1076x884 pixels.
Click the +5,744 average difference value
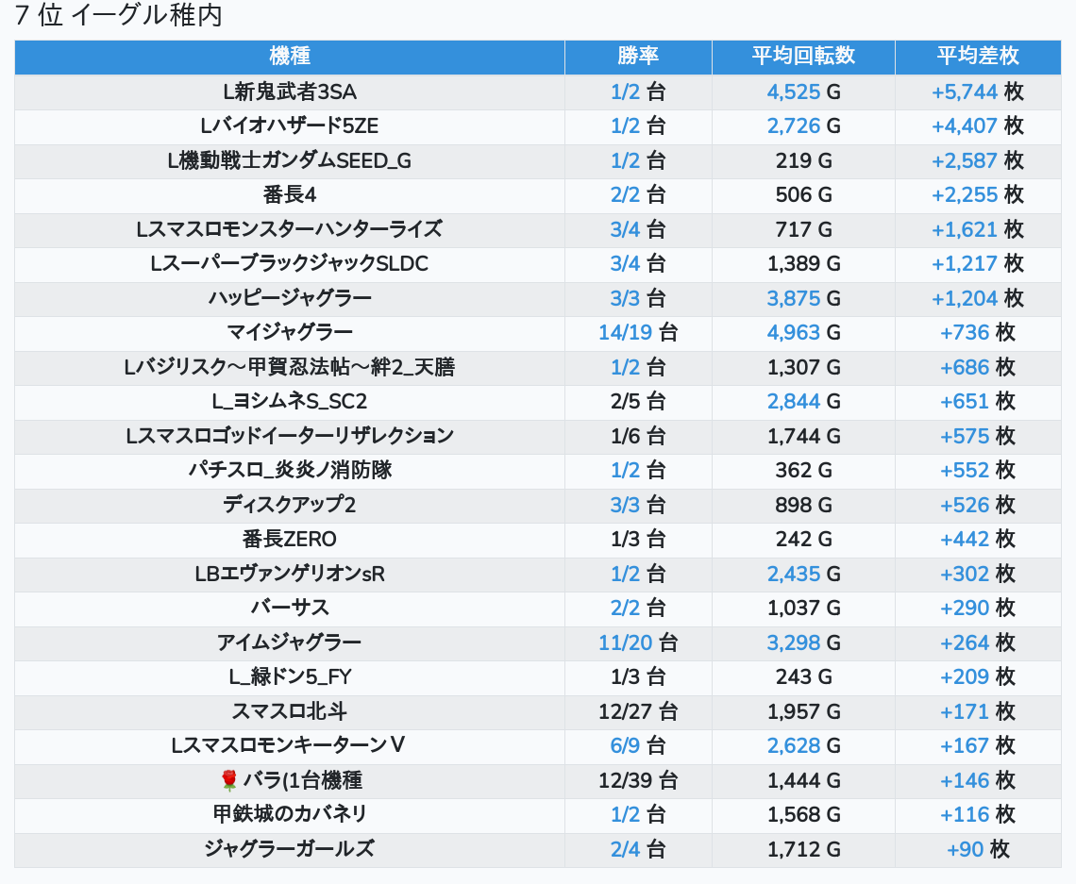964,92
